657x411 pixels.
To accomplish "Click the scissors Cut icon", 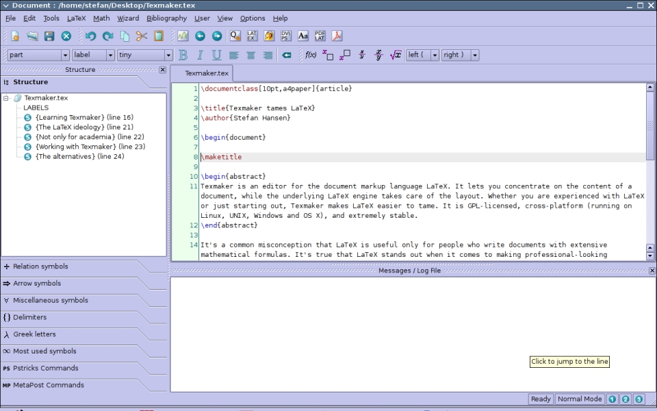I will 142,36.
